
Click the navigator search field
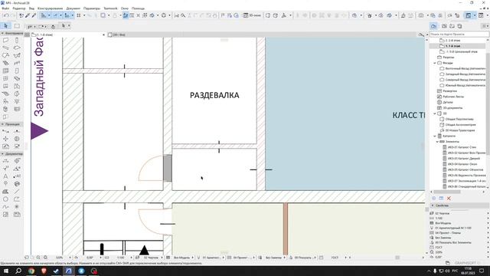pos(459,34)
